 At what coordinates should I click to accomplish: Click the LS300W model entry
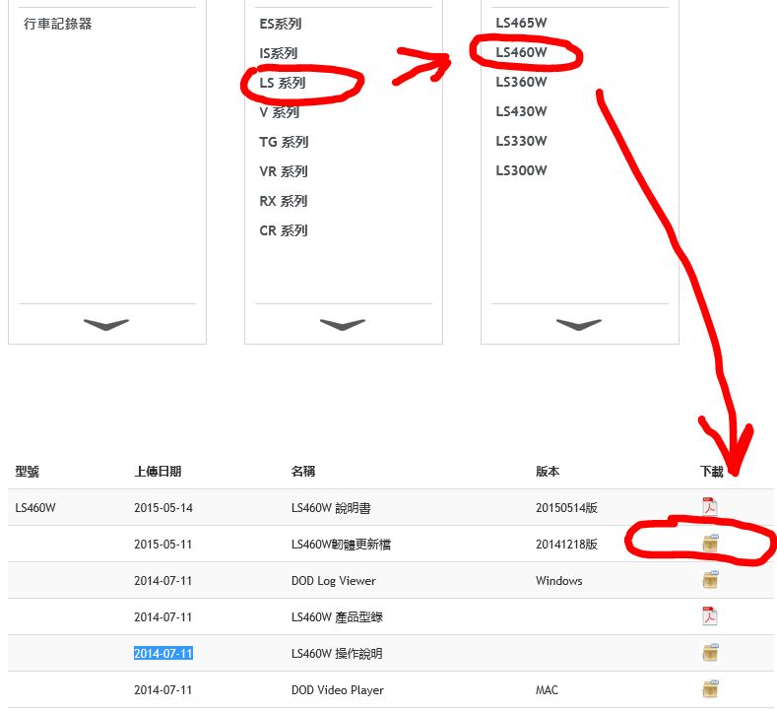521,170
